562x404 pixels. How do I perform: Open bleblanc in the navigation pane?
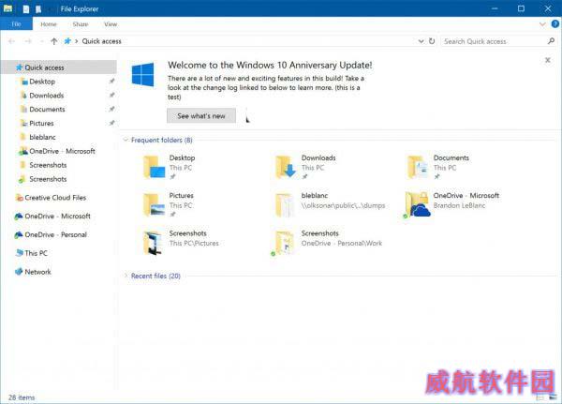[x=42, y=137]
